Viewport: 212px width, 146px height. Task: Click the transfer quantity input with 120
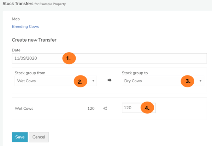pyautogui.click(x=131, y=108)
